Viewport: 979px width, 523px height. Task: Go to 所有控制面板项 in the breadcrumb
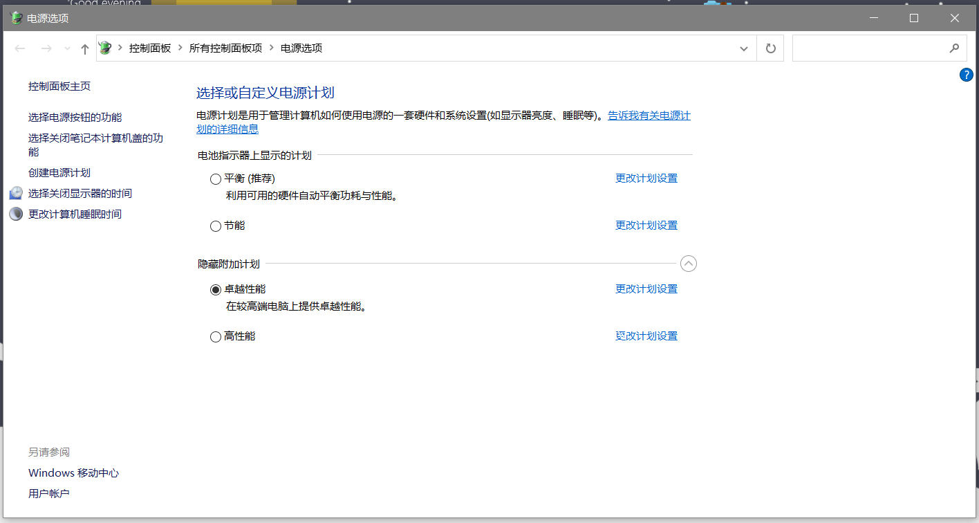click(x=225, y=48)
